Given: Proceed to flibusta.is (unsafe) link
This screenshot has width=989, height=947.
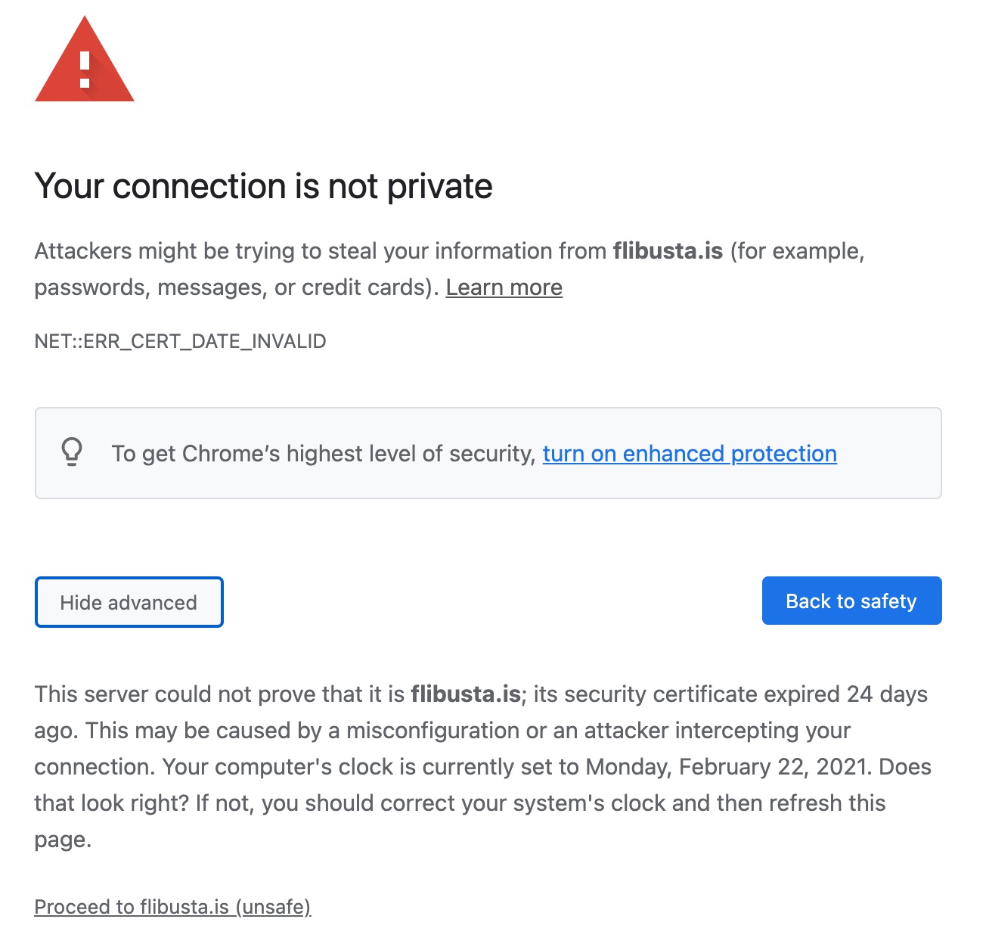Looking at the screenshot, I should [173, 906].
